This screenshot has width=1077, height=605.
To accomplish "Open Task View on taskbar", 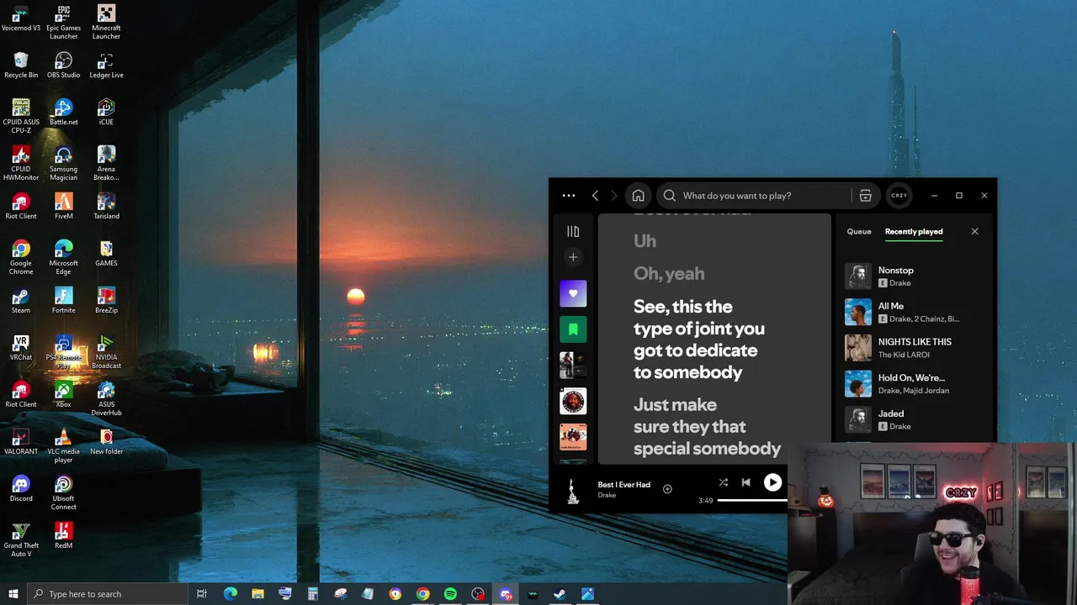I will [202, 594].
